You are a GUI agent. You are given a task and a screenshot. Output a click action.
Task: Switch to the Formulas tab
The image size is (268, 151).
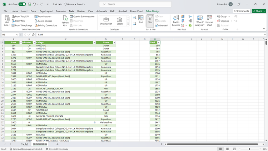click(61, 11)
